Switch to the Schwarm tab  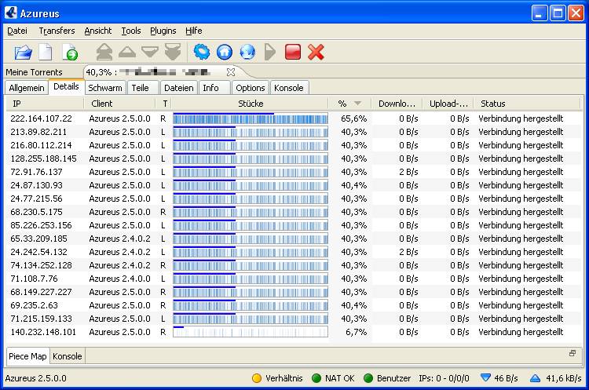[x=105, y=88]
